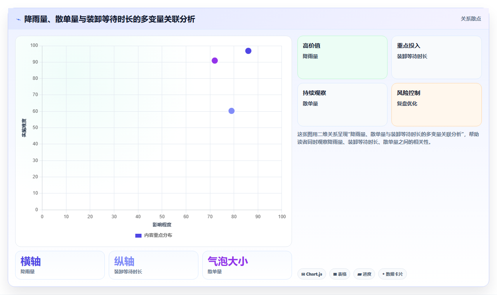Open the 风险控制 复盘优化 card
The height and width of the screenshot is (295, 497).
point(436,105)
